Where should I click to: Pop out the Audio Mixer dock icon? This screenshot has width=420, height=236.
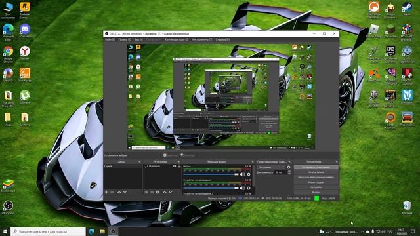click(252, 162)
